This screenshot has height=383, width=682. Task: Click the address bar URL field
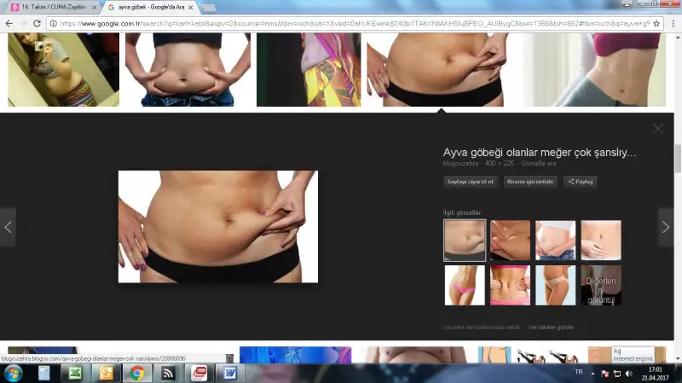pyautogui.click(x=341, y=23)
